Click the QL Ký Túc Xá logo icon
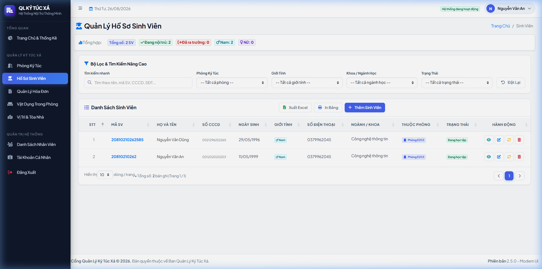The image size is (542, 269). tap(10, 10)
